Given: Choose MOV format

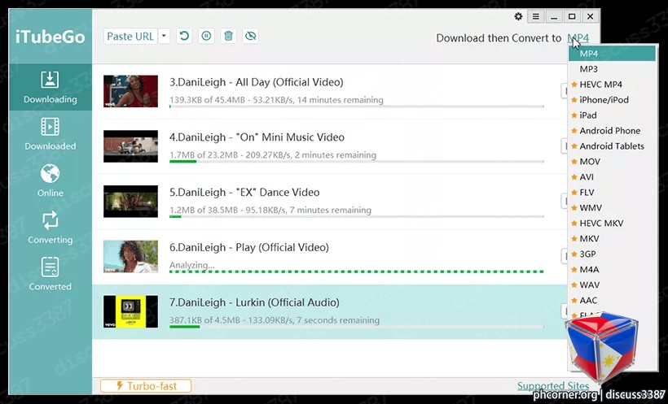Looking at the screenshot, I should pyautogui.click(x=612, y=162).
